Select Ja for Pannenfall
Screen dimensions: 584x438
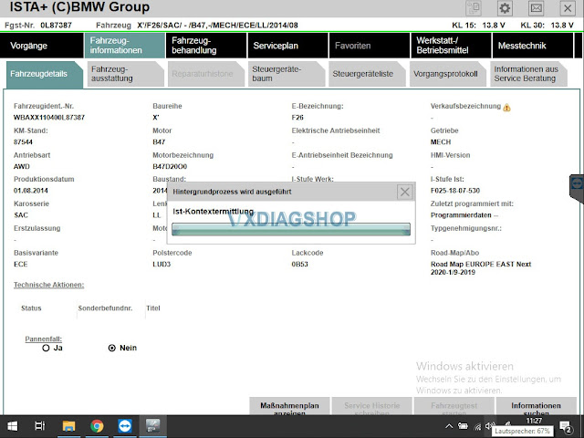(46, 348)
